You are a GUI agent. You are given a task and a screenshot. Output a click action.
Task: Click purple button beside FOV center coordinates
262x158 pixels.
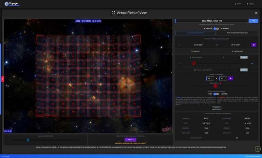253,45
